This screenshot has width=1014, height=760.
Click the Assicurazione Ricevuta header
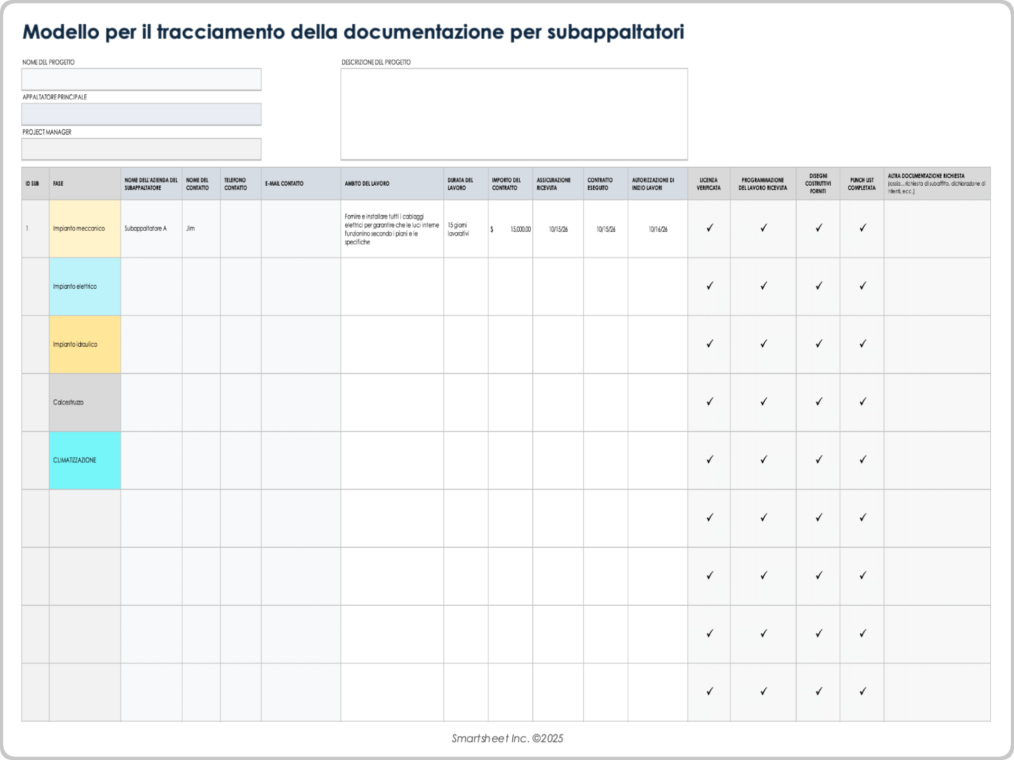(x=558, y=184)
